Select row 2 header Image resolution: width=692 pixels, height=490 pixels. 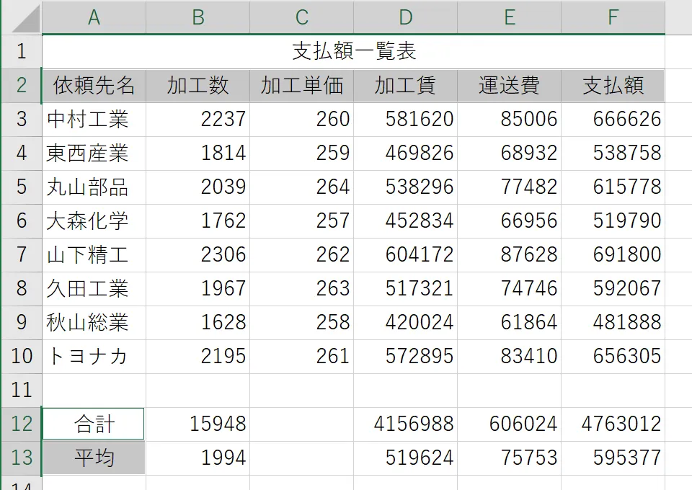tap(22, 86)
